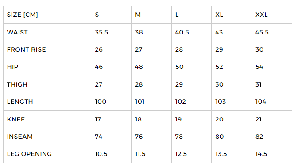Viewport: 298px width, 167px height.
Task: Select the 35.5 waist value for S
Action: (101, 32)
